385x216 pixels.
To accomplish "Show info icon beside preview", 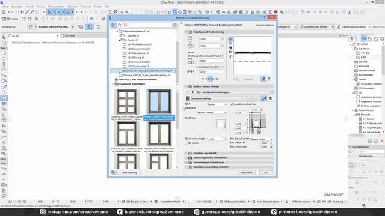I will coord(230,56).
